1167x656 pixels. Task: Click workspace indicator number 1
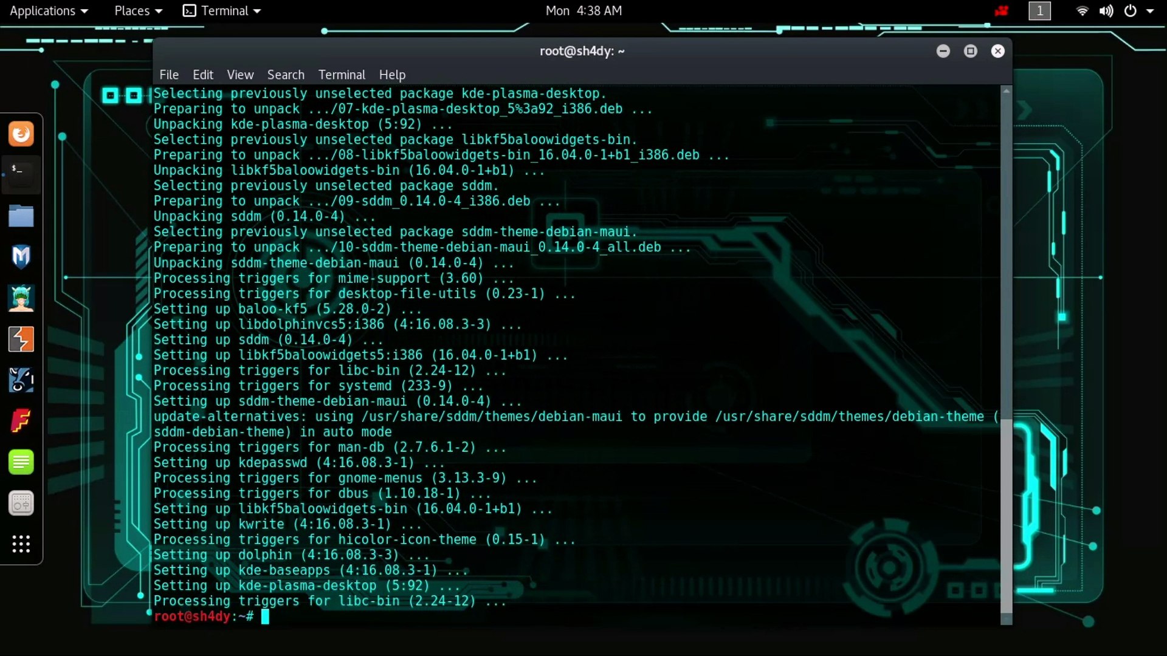[1039, 11]
